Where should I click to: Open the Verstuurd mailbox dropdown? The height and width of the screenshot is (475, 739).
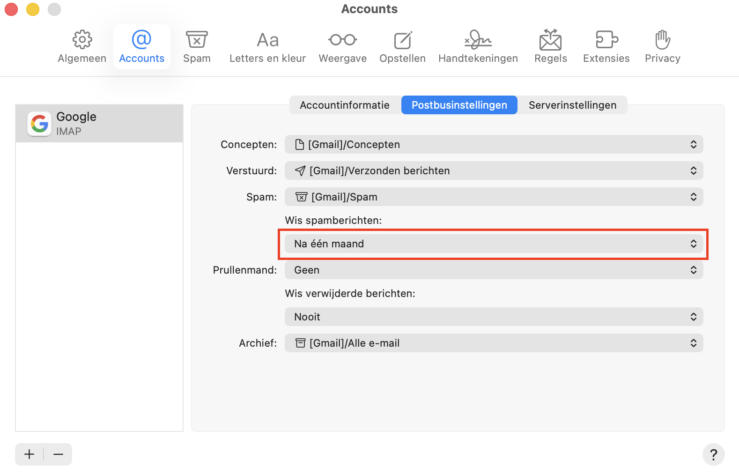(494, 171)
